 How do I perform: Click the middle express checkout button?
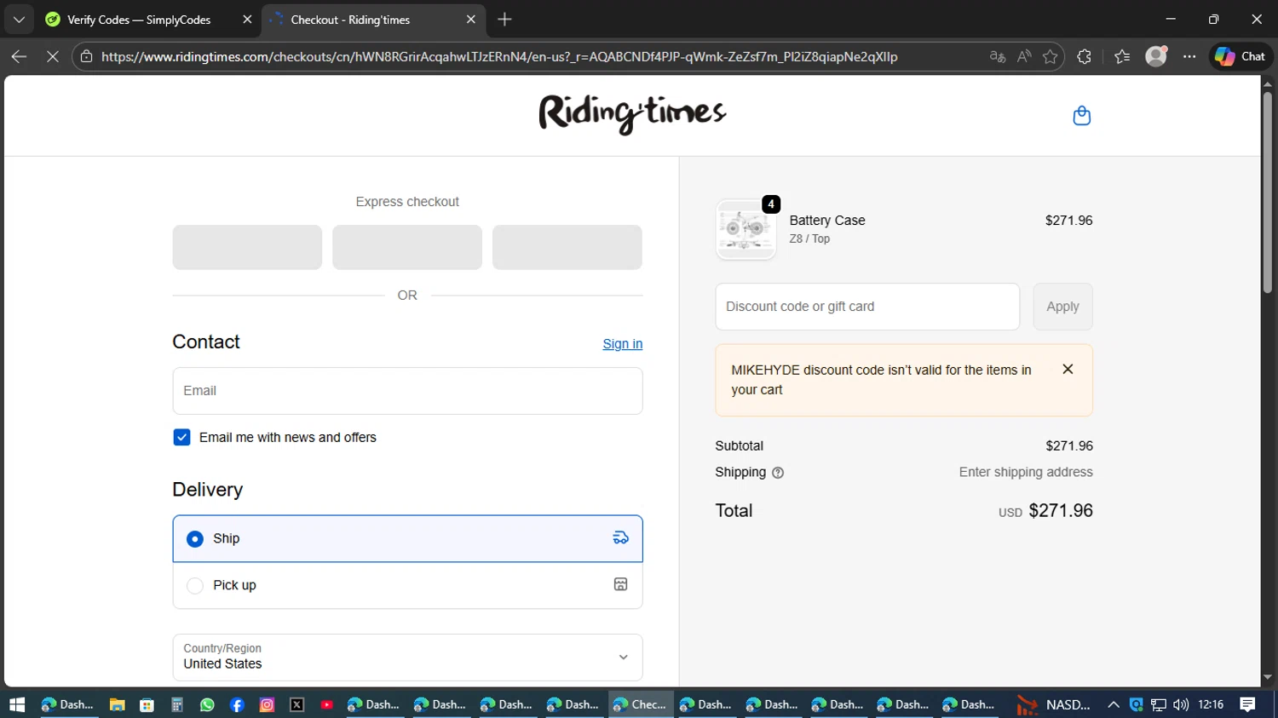pyautogui.click(x=407, y=247)
